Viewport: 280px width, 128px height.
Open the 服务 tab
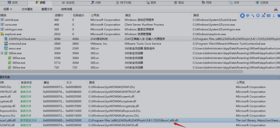tap(151, 2)
